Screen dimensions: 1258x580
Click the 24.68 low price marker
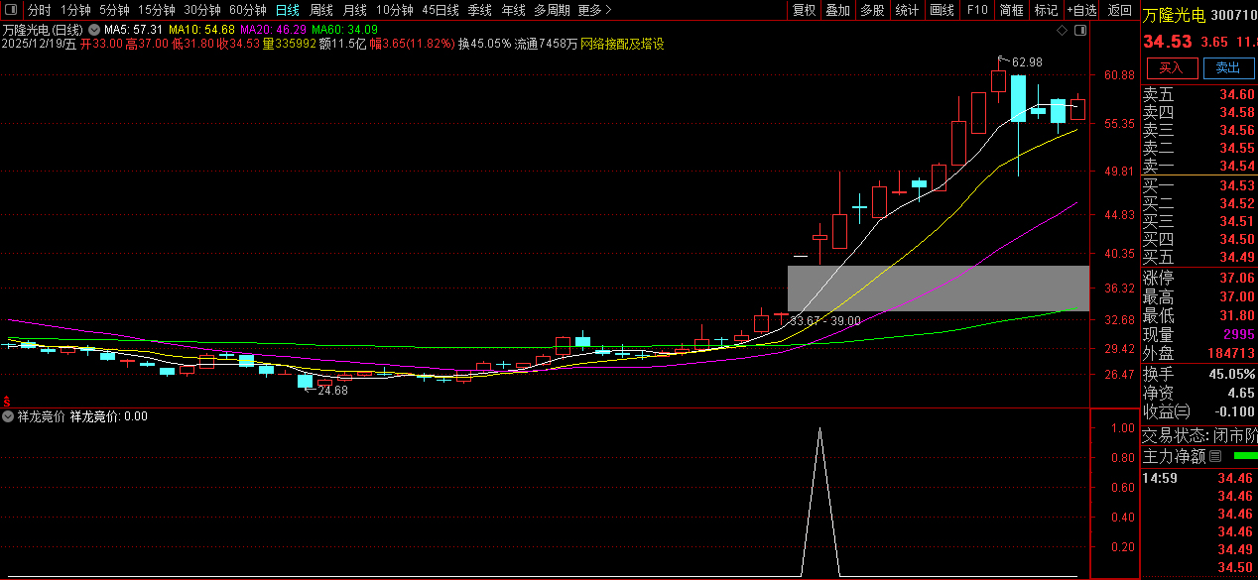pos(332,391)
